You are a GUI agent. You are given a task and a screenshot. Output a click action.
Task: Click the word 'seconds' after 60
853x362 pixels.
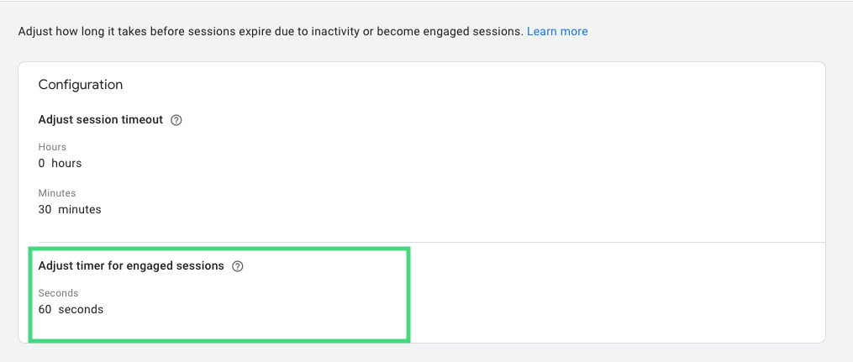point(81,310)
